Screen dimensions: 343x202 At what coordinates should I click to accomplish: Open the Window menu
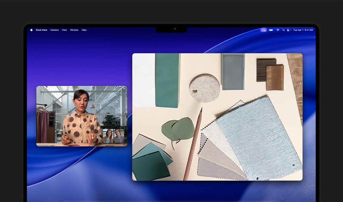coord(74,30)
